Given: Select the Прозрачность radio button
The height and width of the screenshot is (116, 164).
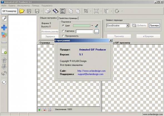Looking at the screenshot, I should pyautogui.click(x=63, y=36).
